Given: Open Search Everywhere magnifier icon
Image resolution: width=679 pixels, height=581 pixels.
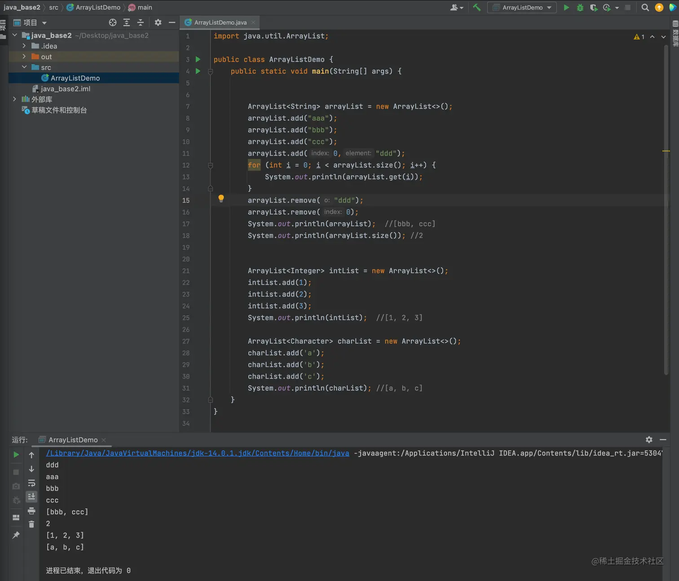Looking at the screenshot, I should point(645,8).
